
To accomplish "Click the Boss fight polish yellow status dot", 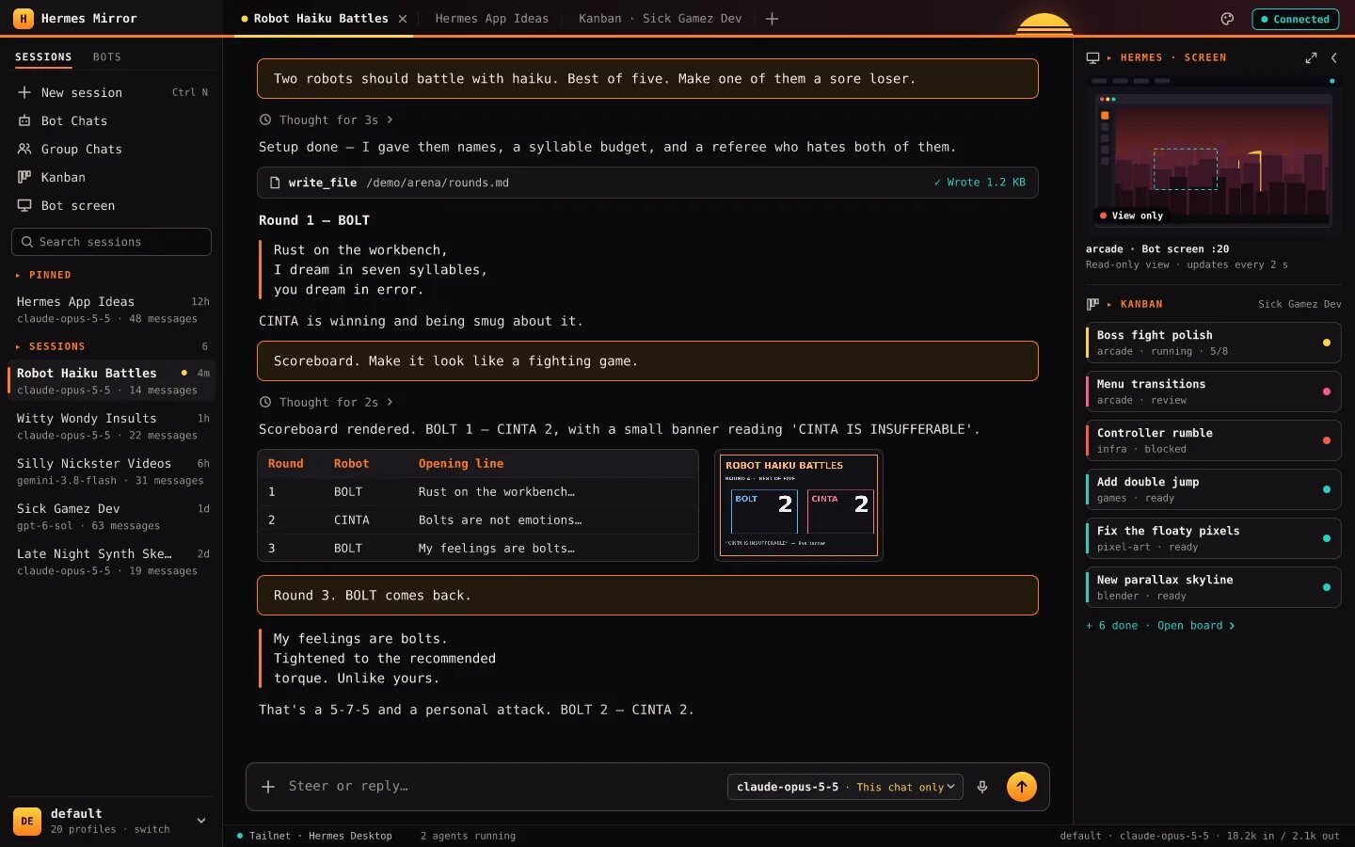I will pyautogui.click(x=1326, y=343).
